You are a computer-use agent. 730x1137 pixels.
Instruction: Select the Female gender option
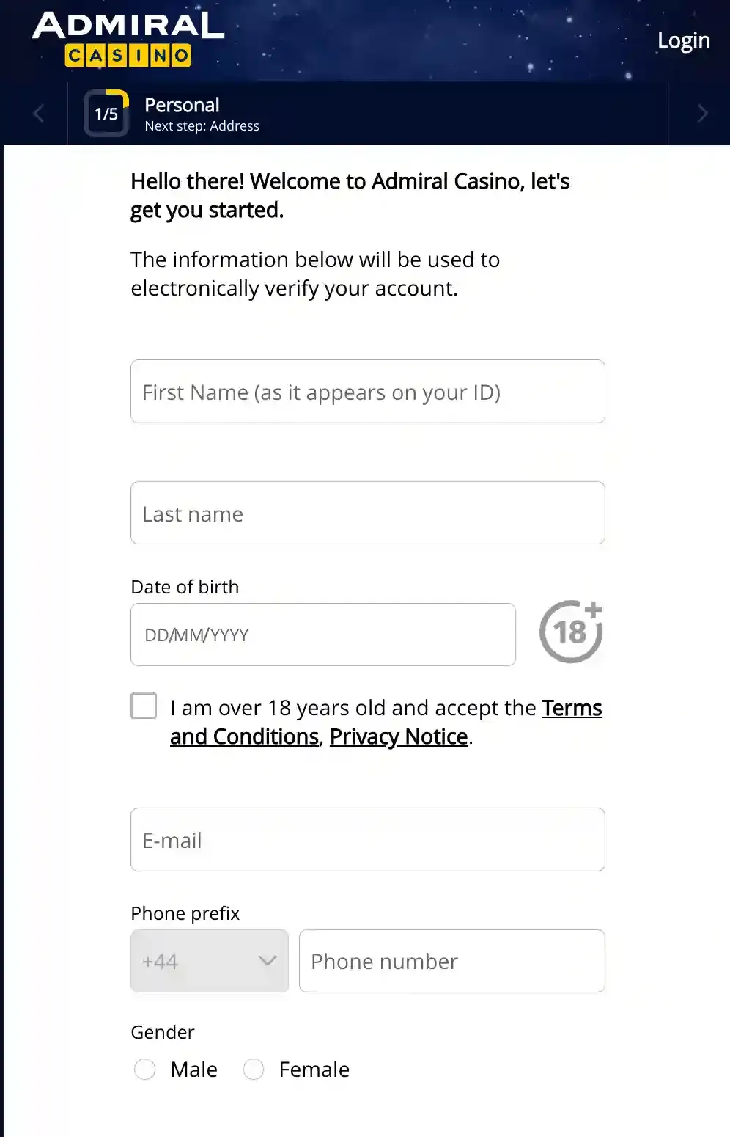point(254,1070)
